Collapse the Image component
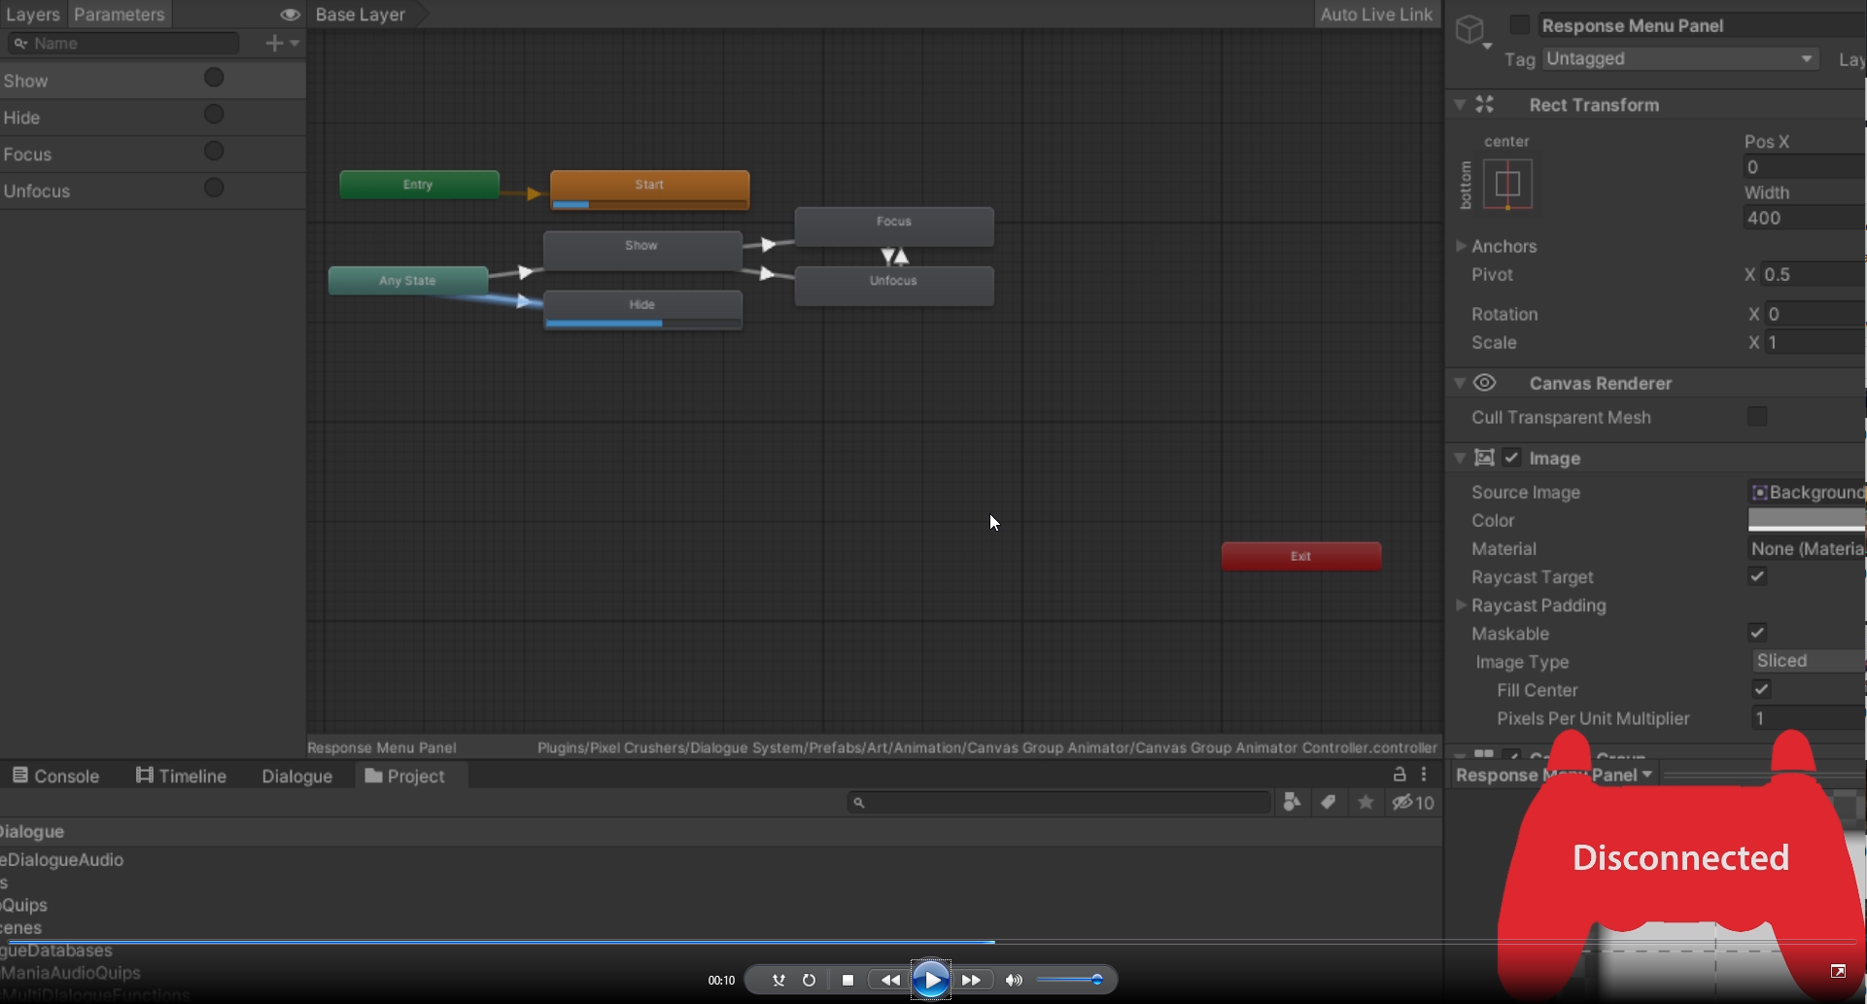1867x1004 pixels. pos(1460,458)
